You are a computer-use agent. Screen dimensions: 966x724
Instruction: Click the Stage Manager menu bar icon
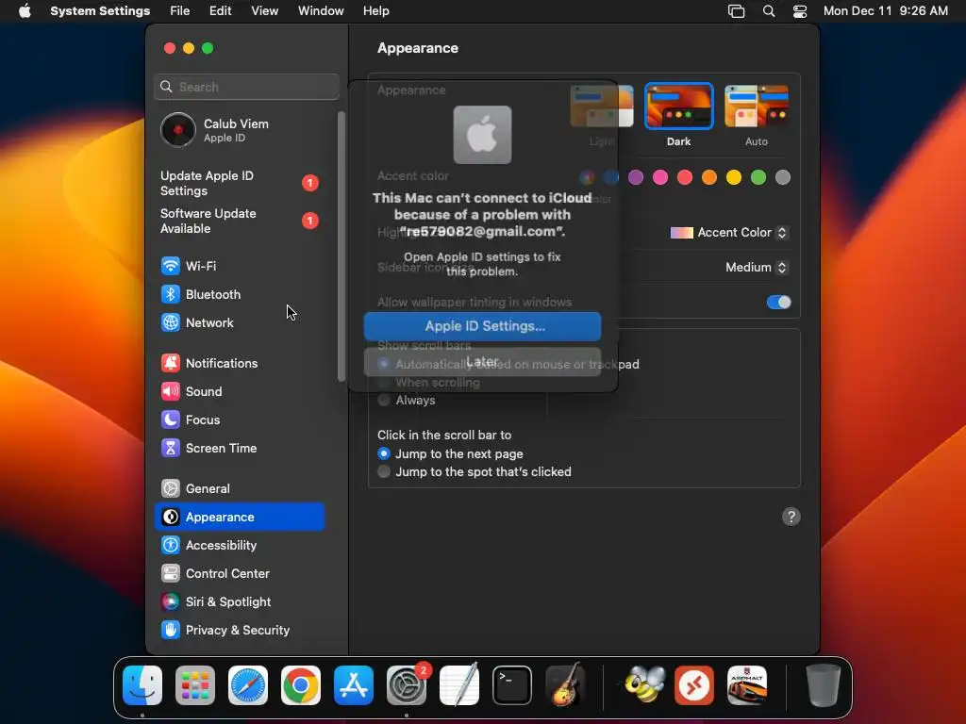tap(736, 11)
